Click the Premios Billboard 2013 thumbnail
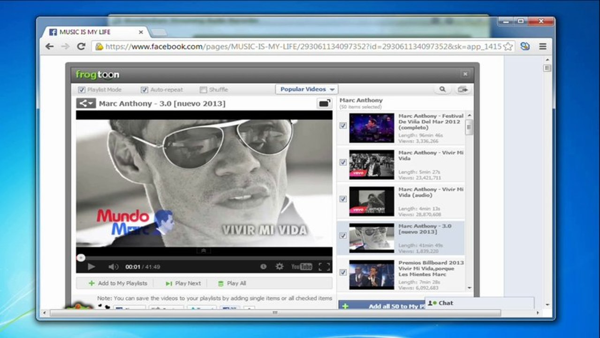This screenshot has width=600, height=338. (372, 275)
